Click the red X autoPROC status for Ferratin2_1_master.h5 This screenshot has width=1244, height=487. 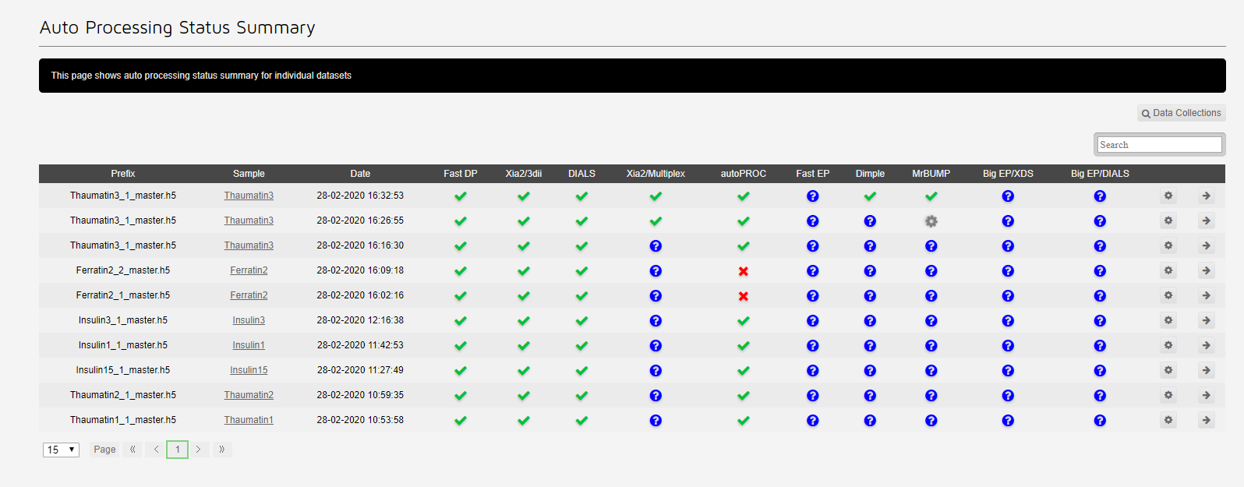point(743,296)
